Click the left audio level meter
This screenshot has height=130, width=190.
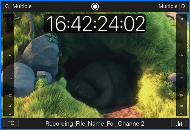tap(8, 65)
